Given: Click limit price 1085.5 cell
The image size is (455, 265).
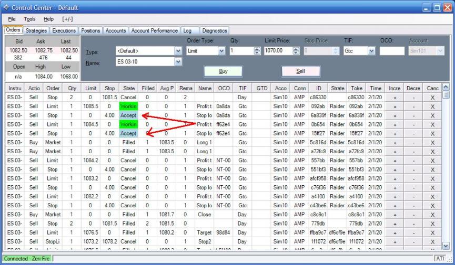Looking at the screenshot, I should [x=90, y=107].
